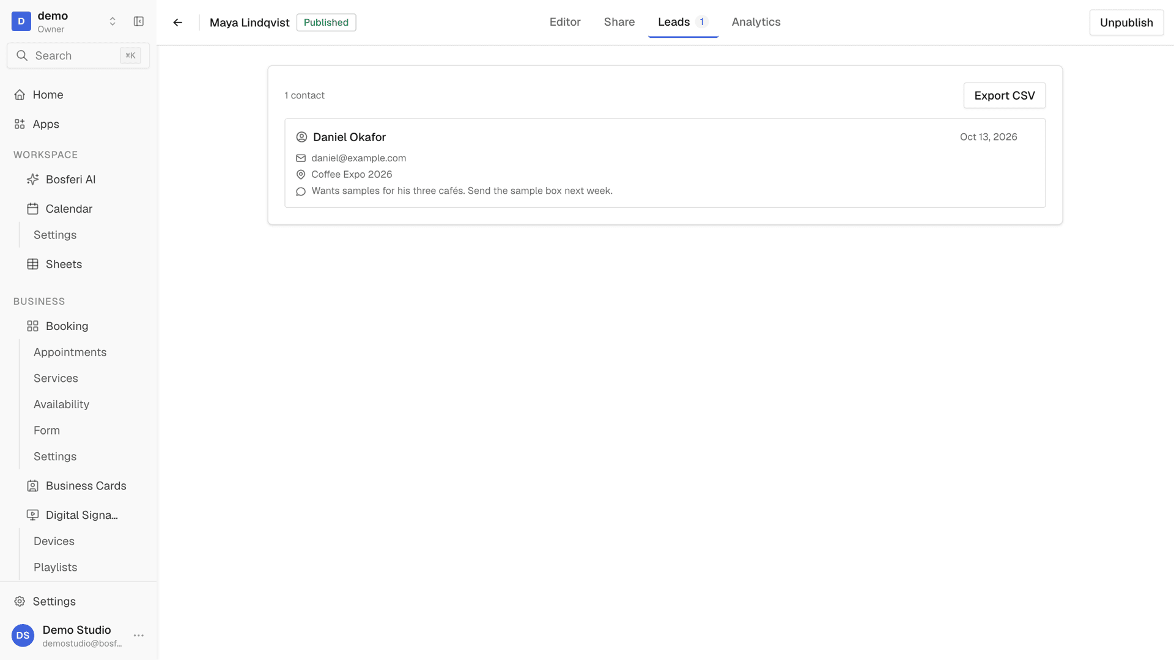Screen dimensions: 1174x660
Task: Click the envelope icon beside daniel@example.com
Action: [301, 158]
